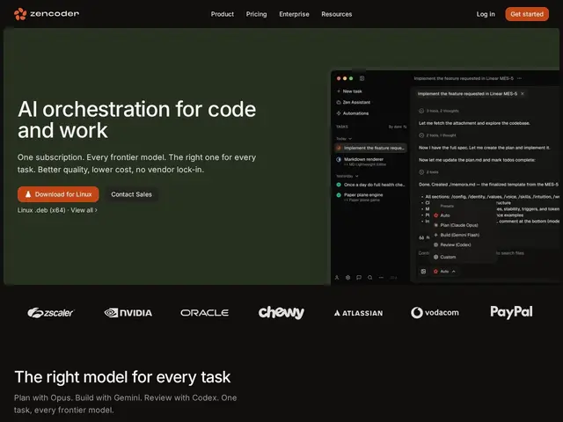563x422 pixels.
Task: Collapse the Today task group
Action: 344,139
